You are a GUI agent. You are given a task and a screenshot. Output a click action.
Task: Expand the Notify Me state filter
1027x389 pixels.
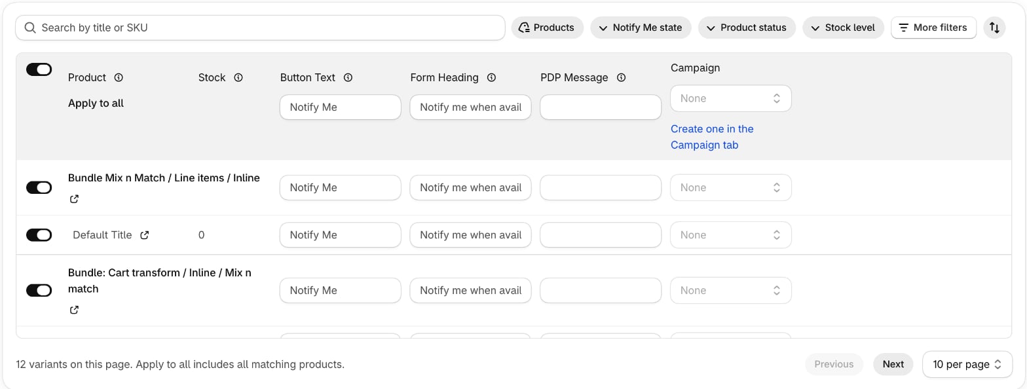pyautogui.click(x=641, y=28)
